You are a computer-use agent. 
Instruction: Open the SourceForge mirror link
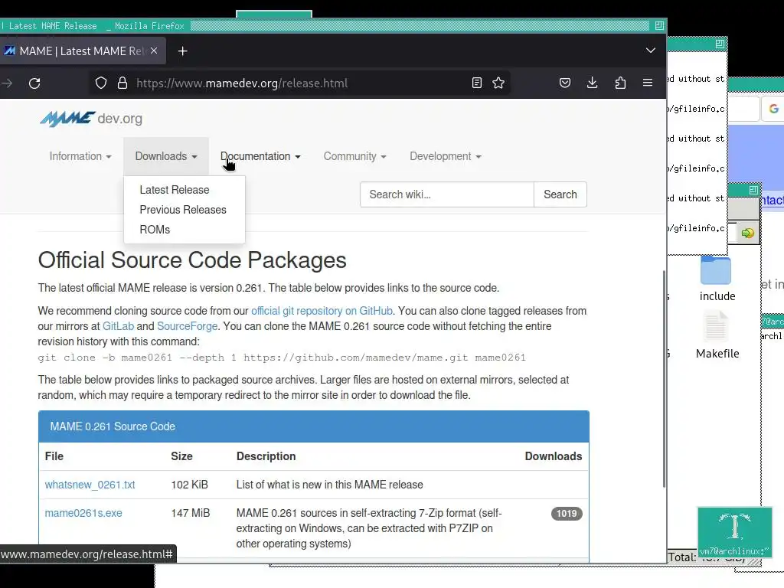(x=187, y=326)
